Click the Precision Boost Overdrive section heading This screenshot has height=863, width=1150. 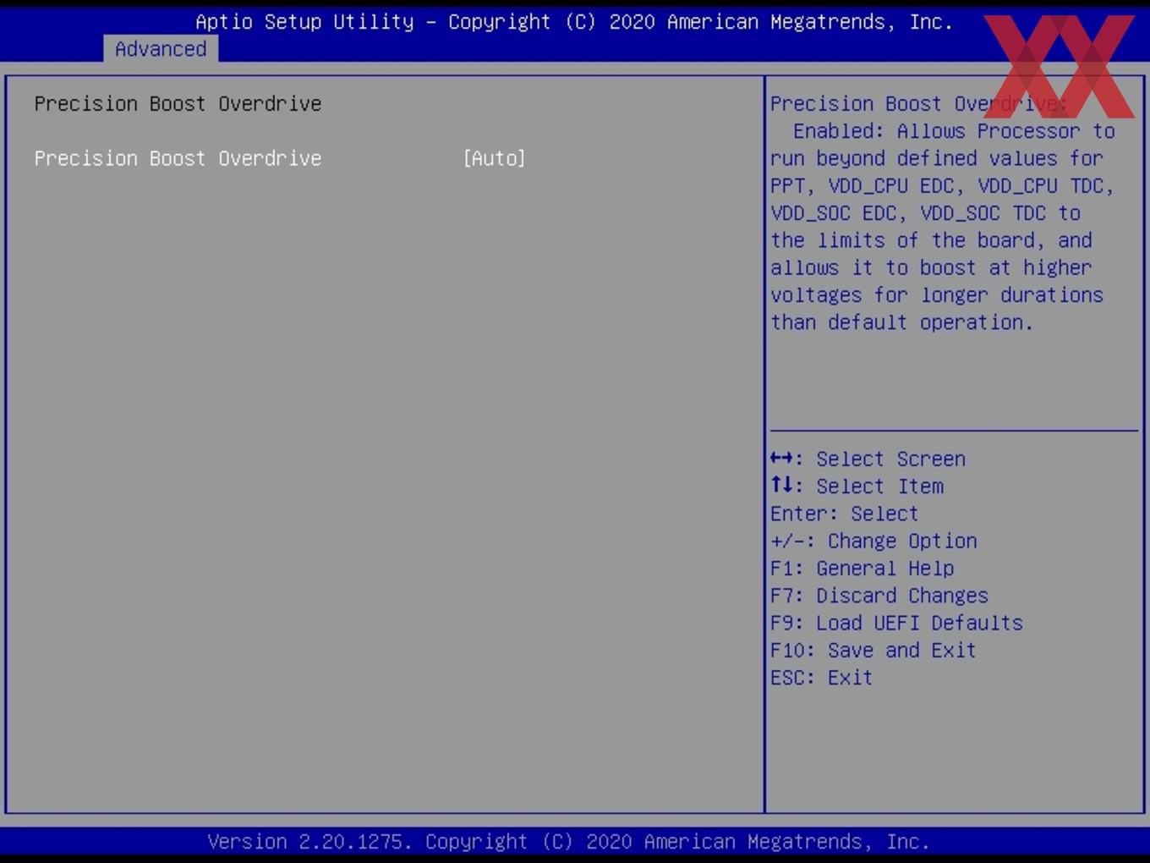point(178,103)
